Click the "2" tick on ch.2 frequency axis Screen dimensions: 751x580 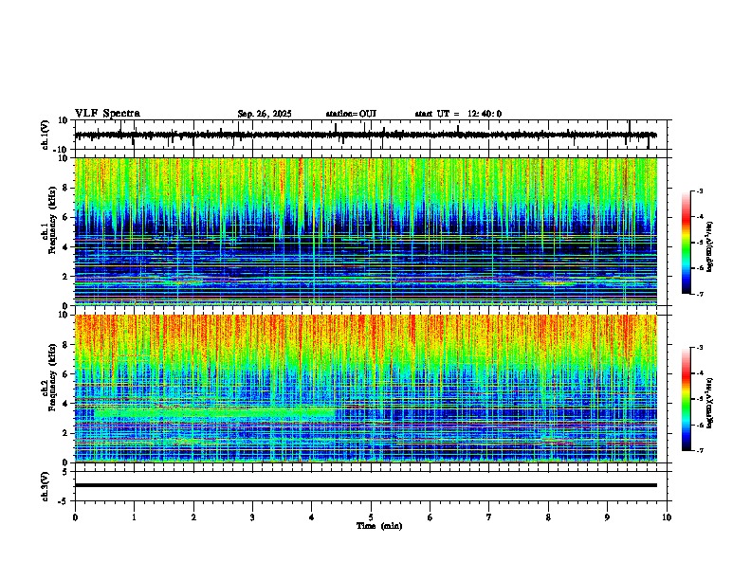tap(66, 433)
